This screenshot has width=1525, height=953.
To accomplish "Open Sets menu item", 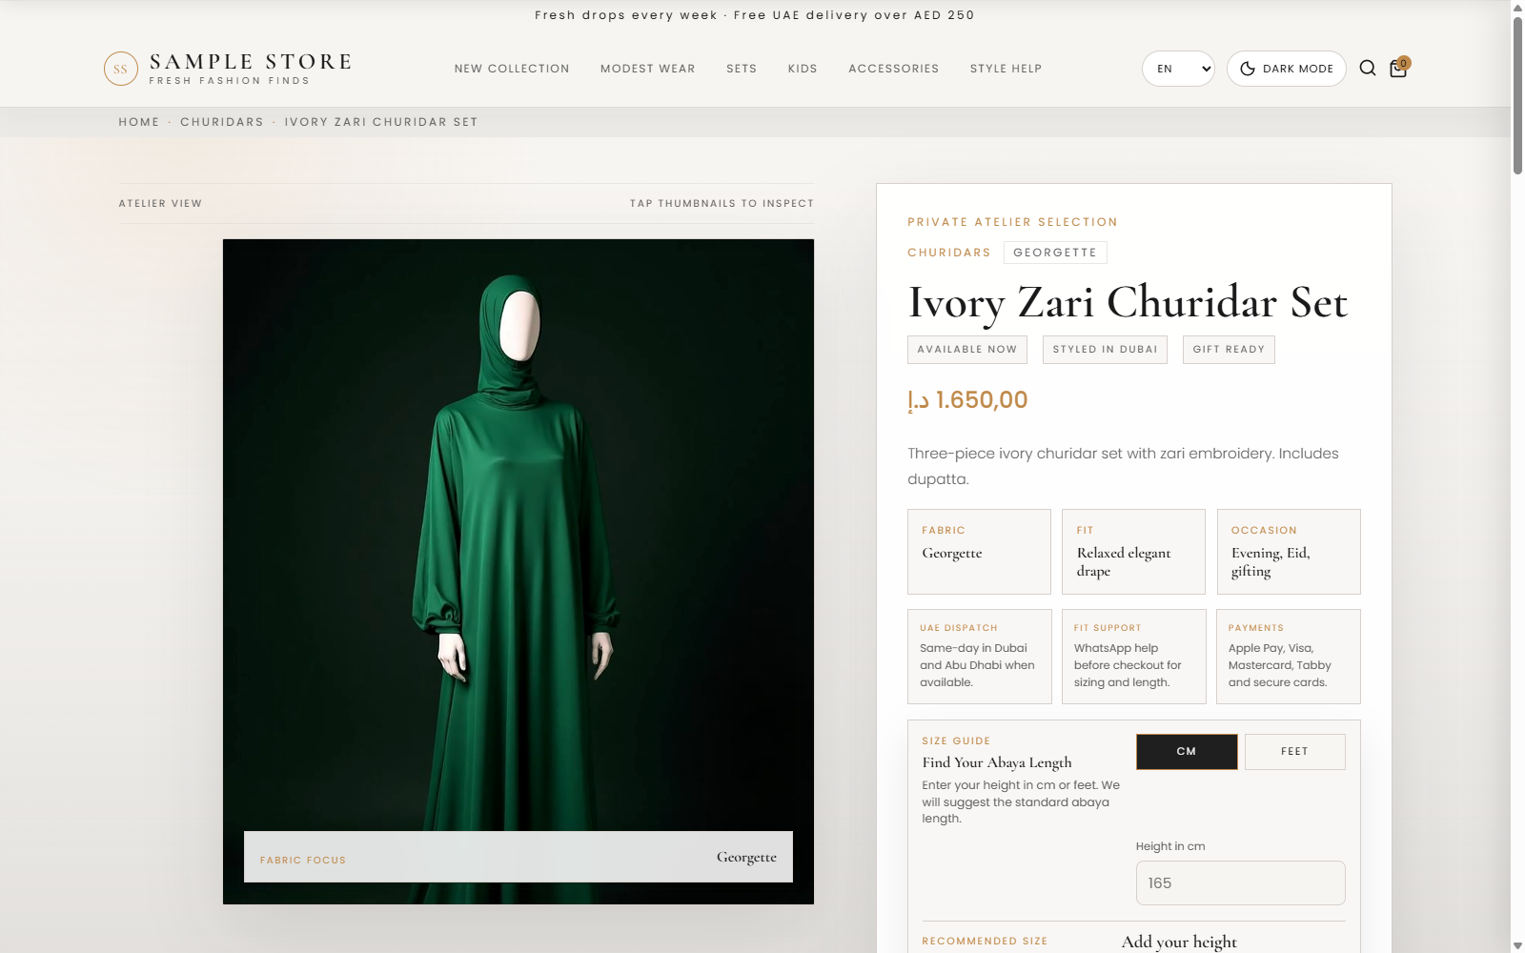I will pyautogui.click(x=742, y=69).
